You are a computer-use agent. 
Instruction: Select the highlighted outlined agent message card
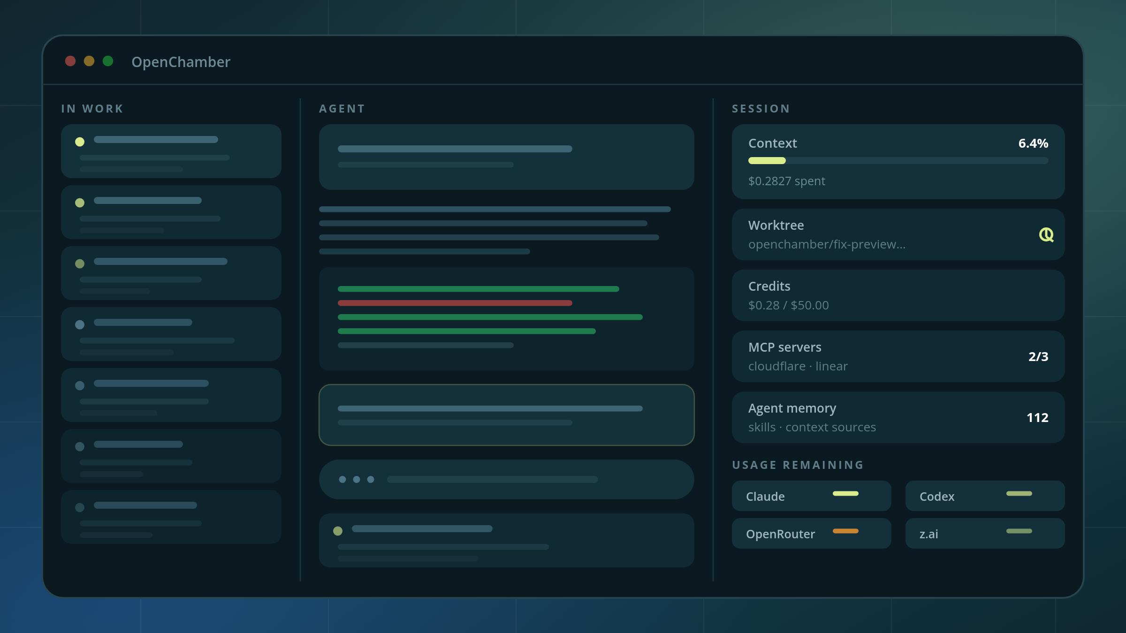pyautogui.click(x=506, y=415)
